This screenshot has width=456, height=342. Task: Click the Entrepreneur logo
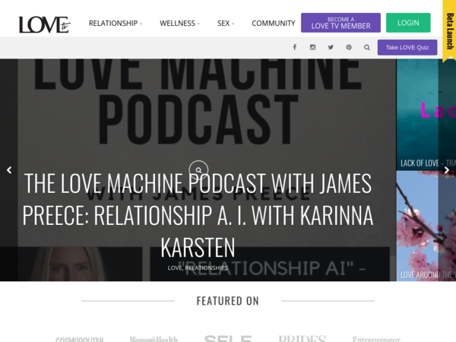tap(376, 339)
